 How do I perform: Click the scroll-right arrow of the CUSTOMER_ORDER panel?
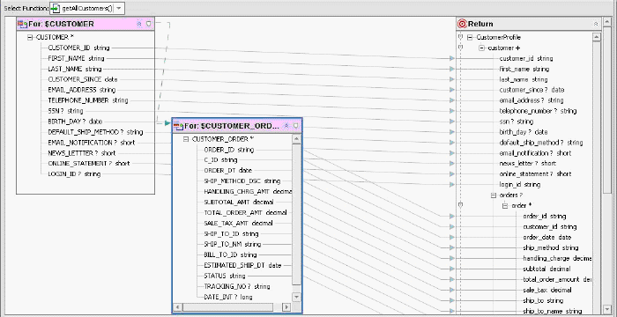(286, 306)
